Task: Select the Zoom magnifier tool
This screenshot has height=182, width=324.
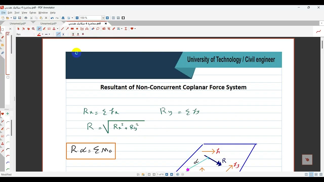Action: (33, 29)
